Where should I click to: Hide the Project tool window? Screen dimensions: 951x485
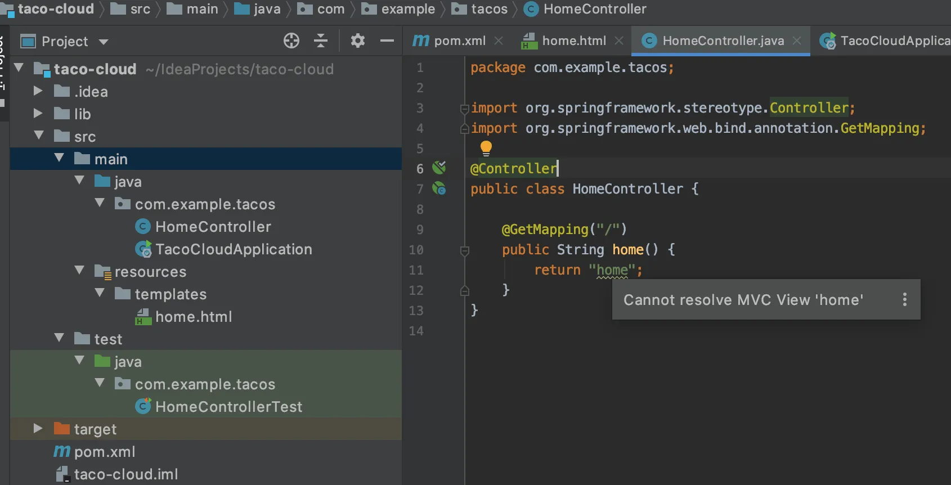387,41
